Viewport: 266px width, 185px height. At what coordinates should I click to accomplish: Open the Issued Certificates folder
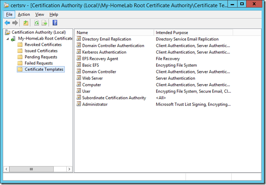(x=40, y=51)
